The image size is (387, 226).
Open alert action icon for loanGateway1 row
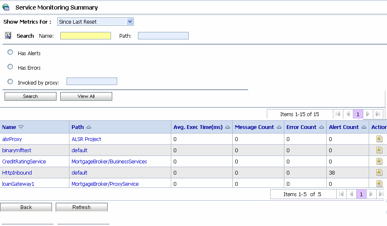click(x=380, y=183)
